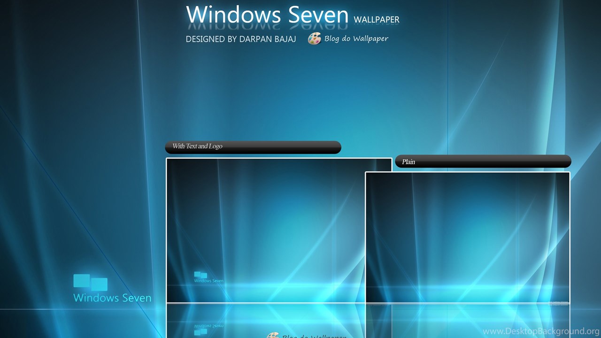Select the Plain label bar
This screenshot has height=338, width=601.
pyautogui.click(x=483, y=161)
